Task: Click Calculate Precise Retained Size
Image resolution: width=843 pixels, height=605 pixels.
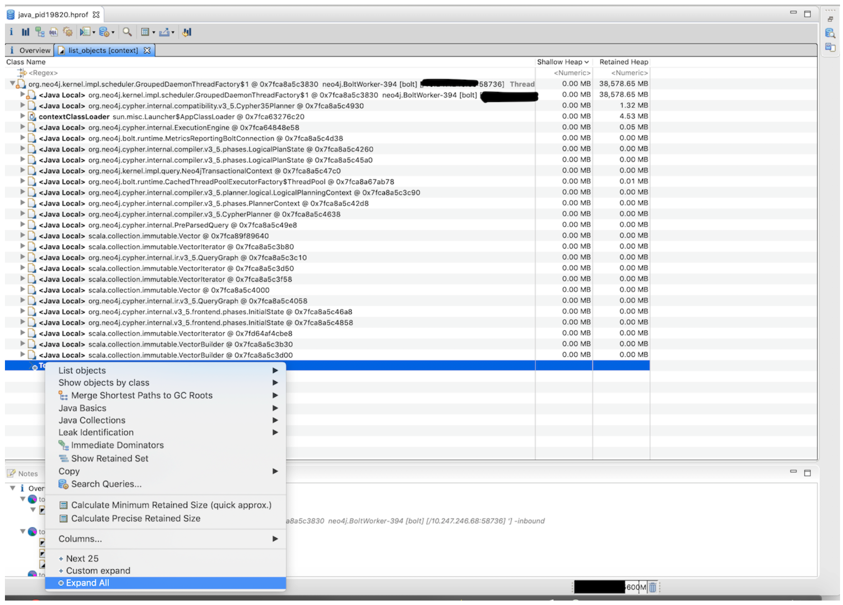Action: click(x=136, y=518)
